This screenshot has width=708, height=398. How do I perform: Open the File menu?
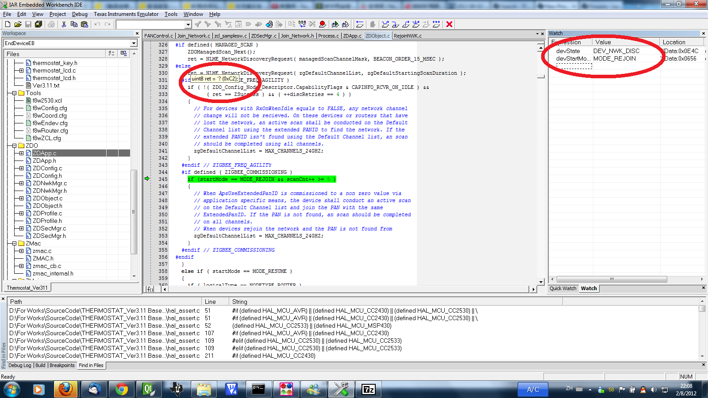click(x=7, y=14)
